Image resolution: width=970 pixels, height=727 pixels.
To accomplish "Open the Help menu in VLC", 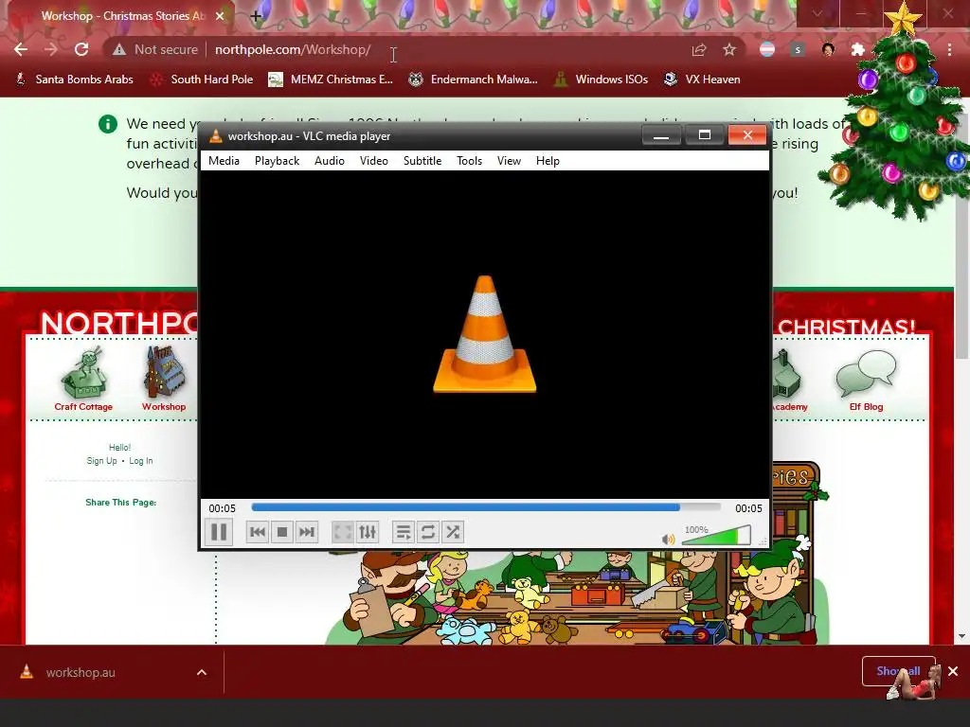I will [x=548, y=161].
